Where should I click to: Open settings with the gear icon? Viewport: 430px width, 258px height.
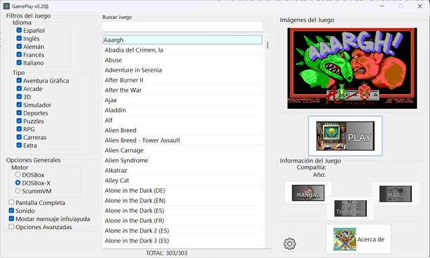point(290,243)
